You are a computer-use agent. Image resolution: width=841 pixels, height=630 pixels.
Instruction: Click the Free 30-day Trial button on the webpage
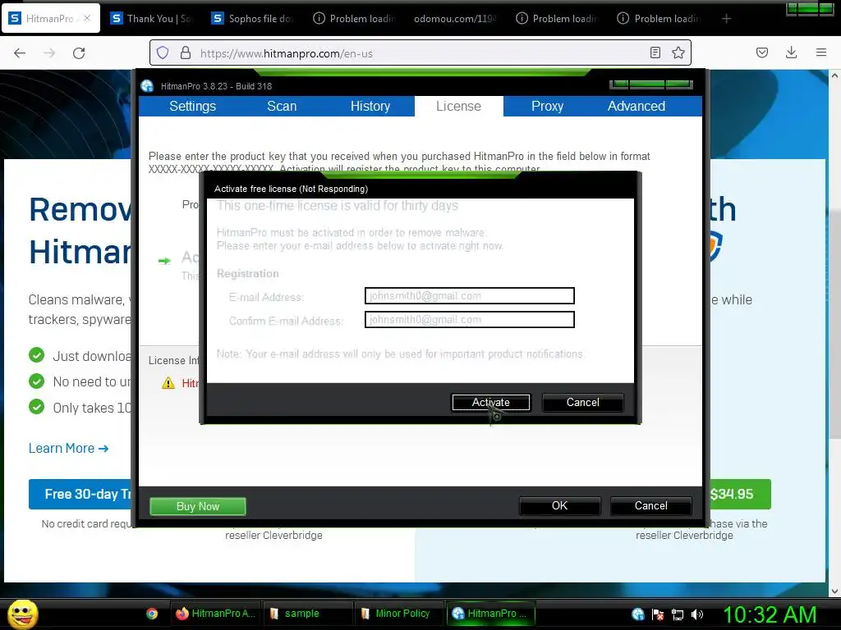click(x=80, y=494)
